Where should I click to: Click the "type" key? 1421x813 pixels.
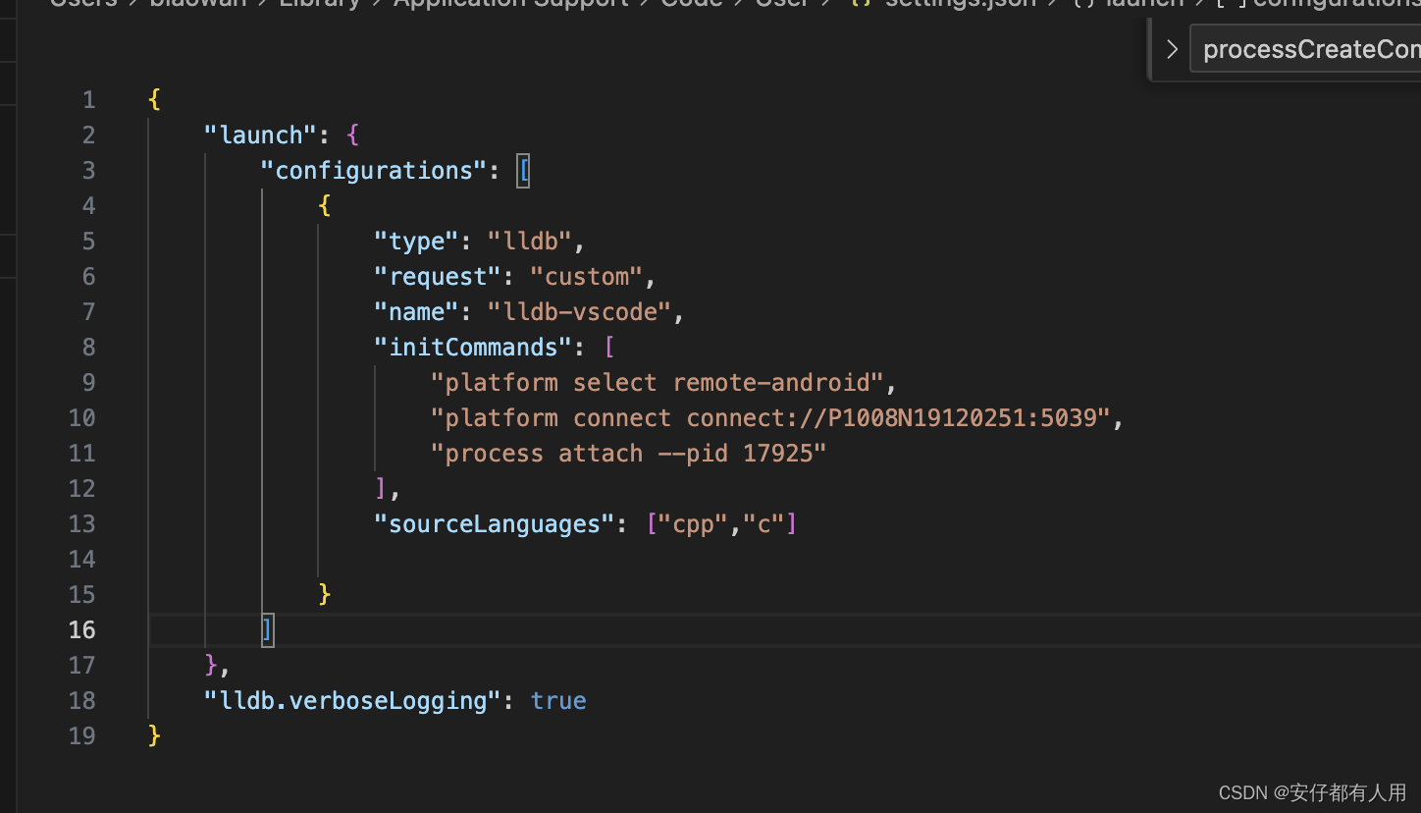pyautogui.click(x=417, y=242)
